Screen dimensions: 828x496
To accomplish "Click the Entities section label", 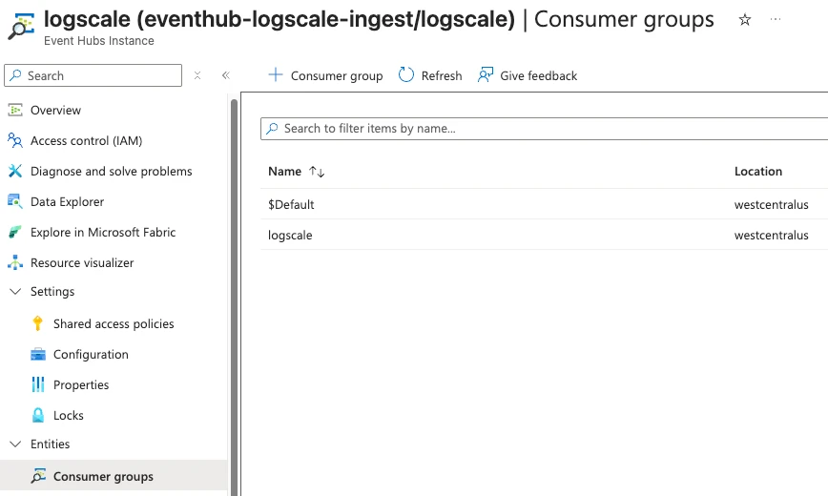I will [51, 444].
